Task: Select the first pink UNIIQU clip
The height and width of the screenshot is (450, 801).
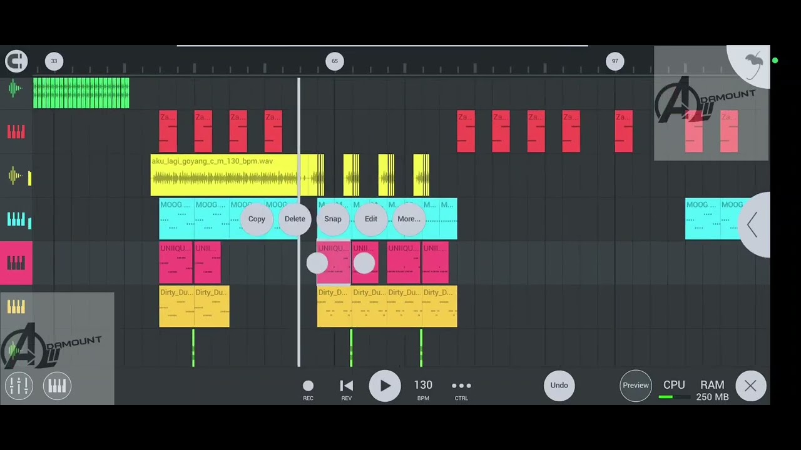Action: coord(176,262)
